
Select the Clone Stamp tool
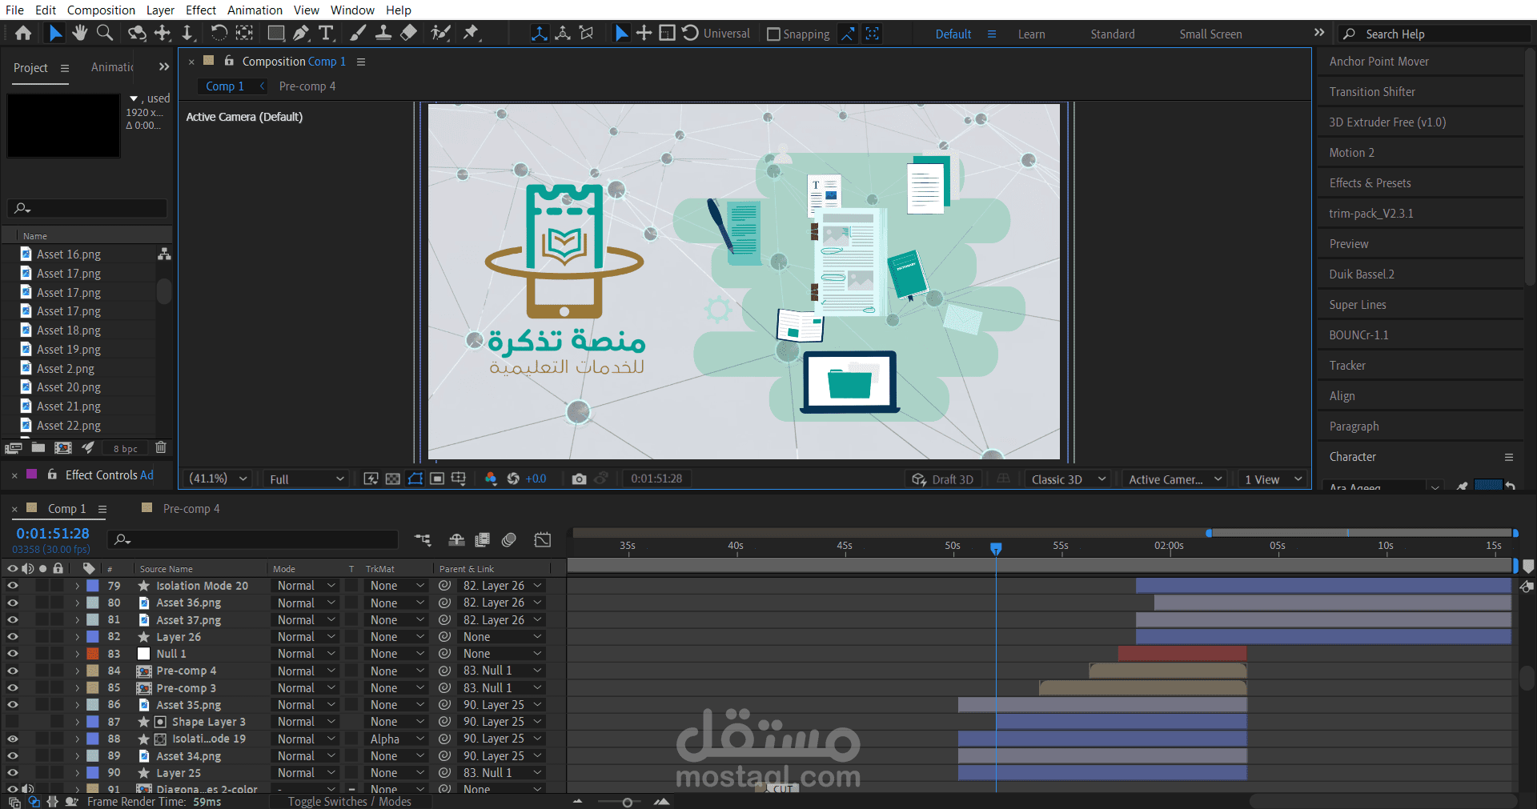[x=383, y=34]
